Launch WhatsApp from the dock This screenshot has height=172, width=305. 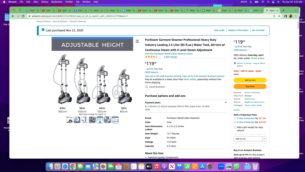point(236,167)
